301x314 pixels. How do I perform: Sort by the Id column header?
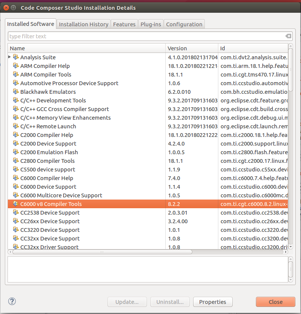pos(253,48)
